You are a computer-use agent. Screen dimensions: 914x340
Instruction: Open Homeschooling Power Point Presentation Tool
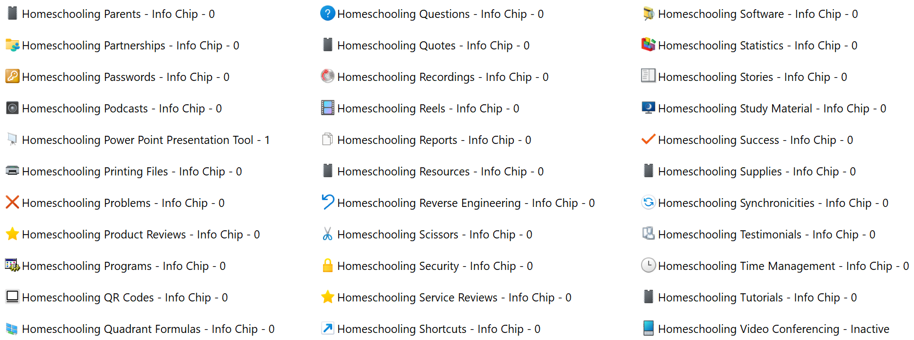click(145, 140)
